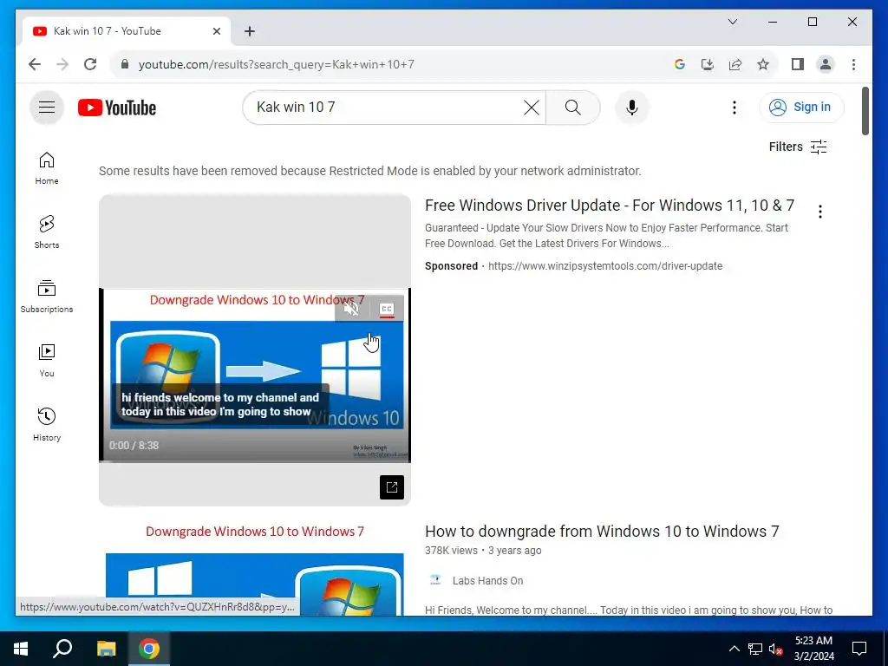Viewport: 888px width, 666px height.
Task: Open the sponsored ad's three-dot menu
Action: pos(820,212)
